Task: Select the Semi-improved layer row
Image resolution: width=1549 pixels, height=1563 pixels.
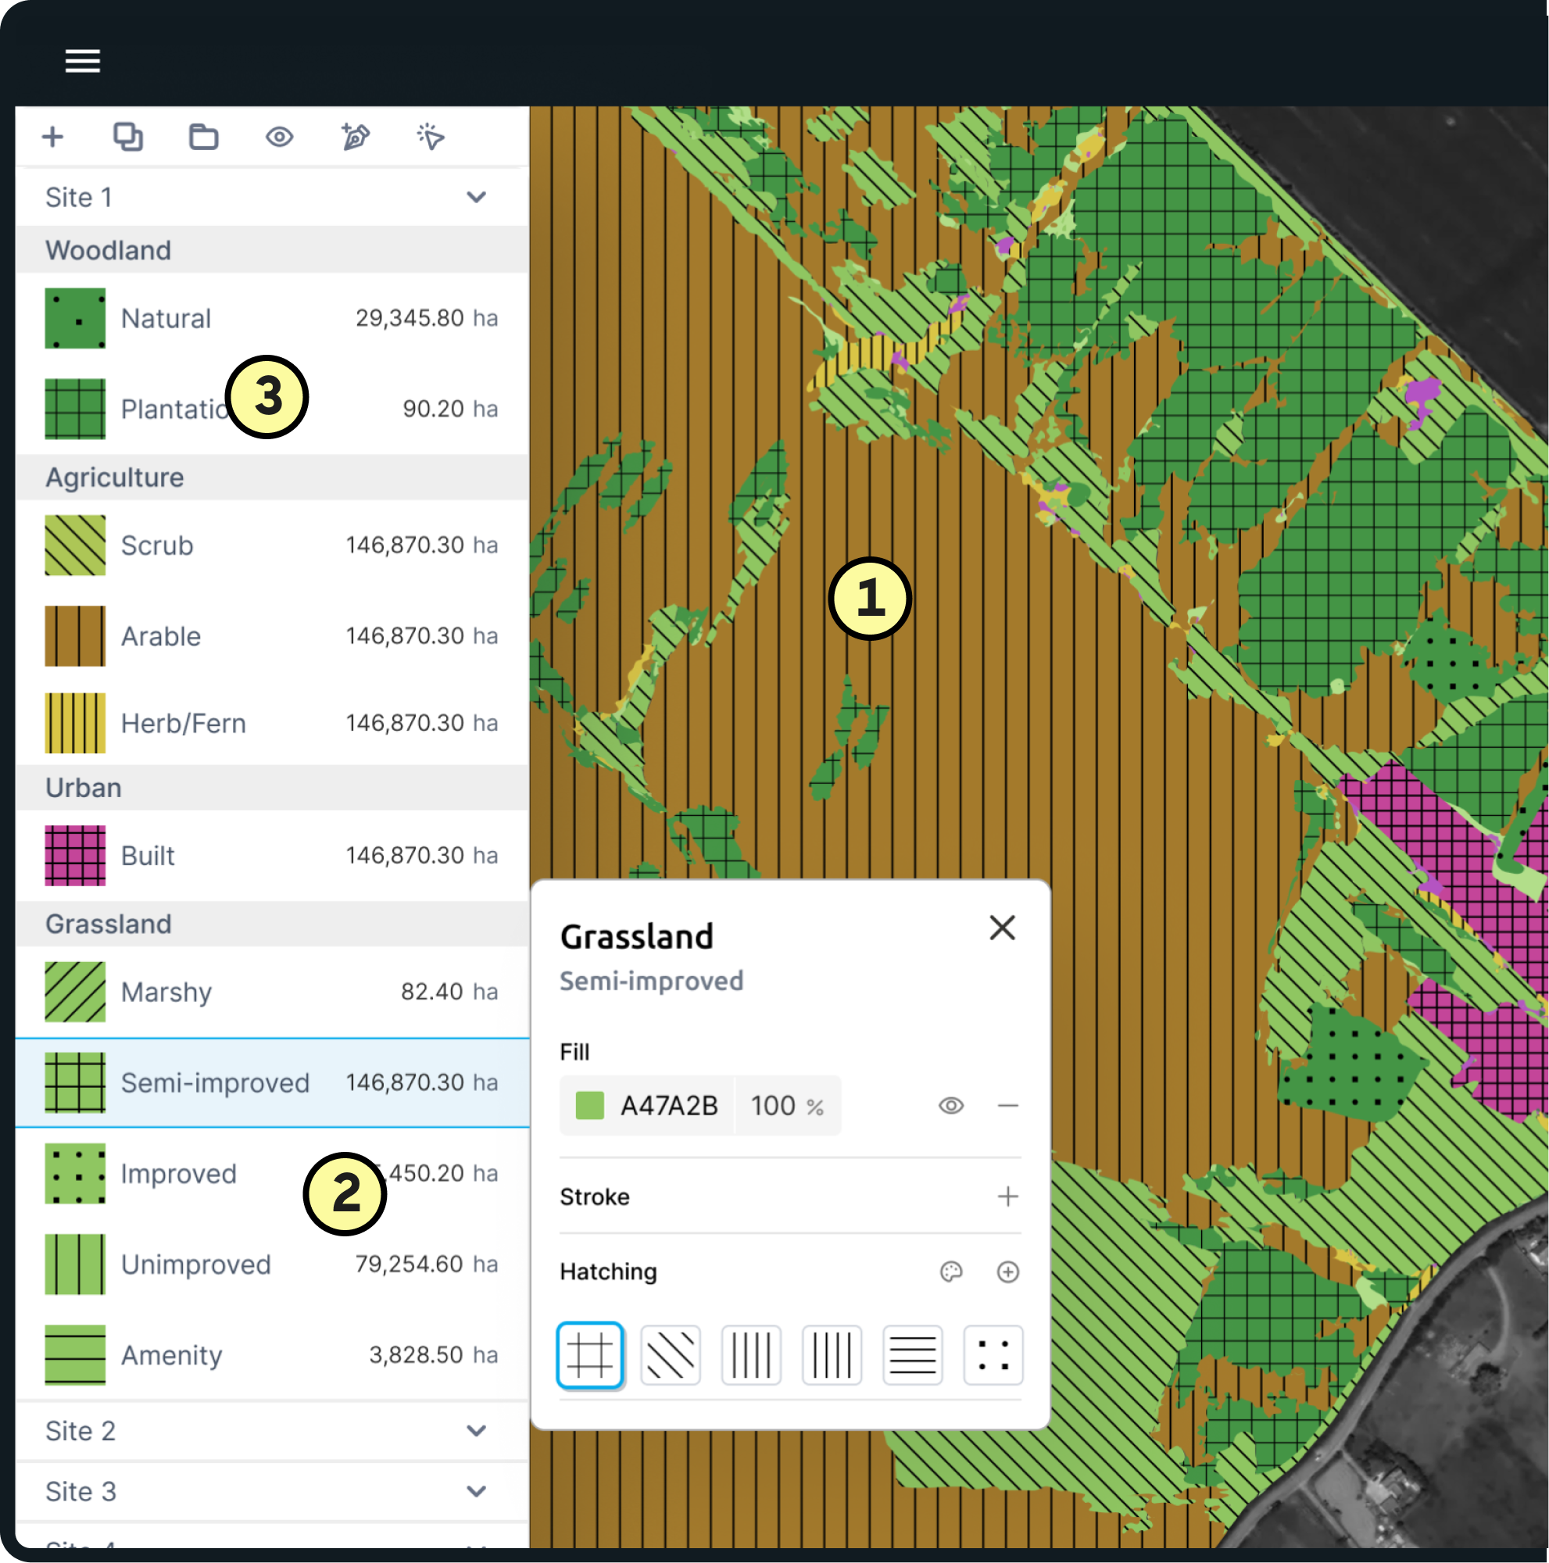Action: (x=273, y=1082)
